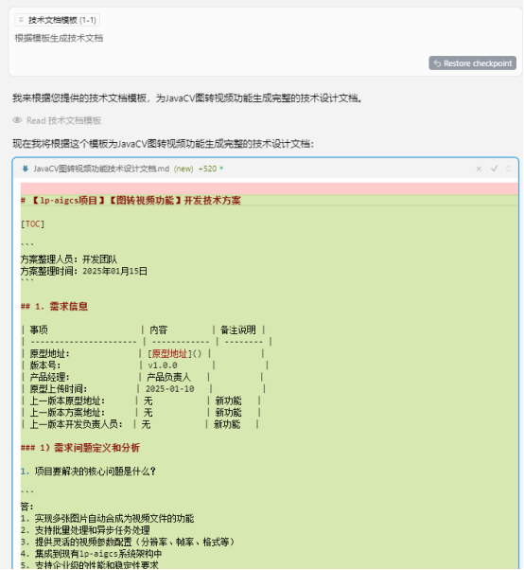Click the 原型上传时间: row label

pos(59,389)
